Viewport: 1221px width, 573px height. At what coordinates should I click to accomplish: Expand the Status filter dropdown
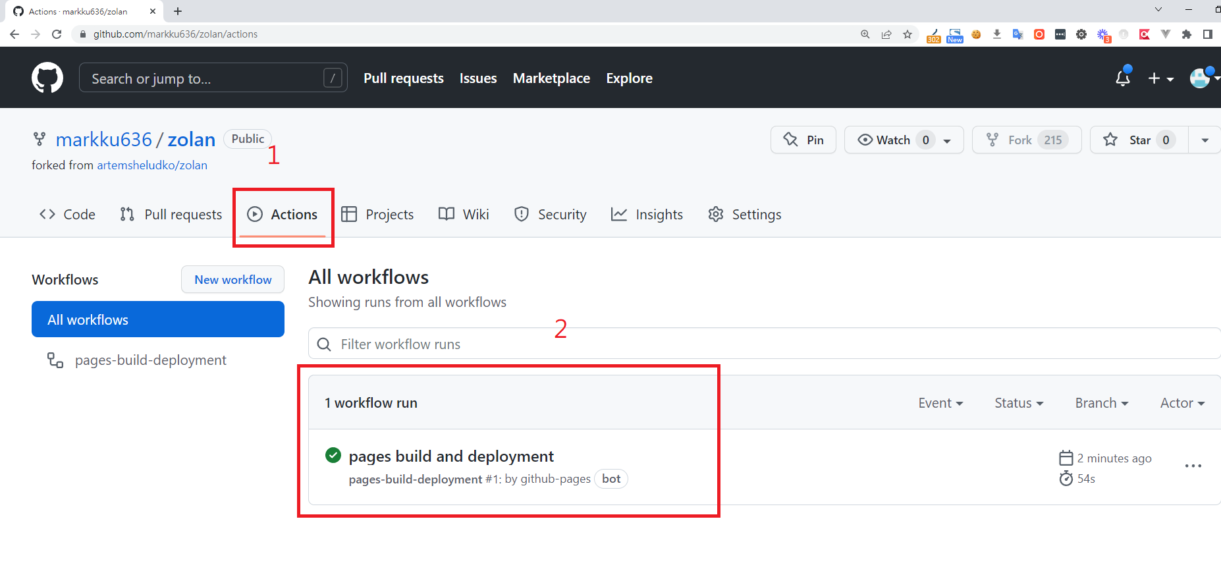(1019, 403)
